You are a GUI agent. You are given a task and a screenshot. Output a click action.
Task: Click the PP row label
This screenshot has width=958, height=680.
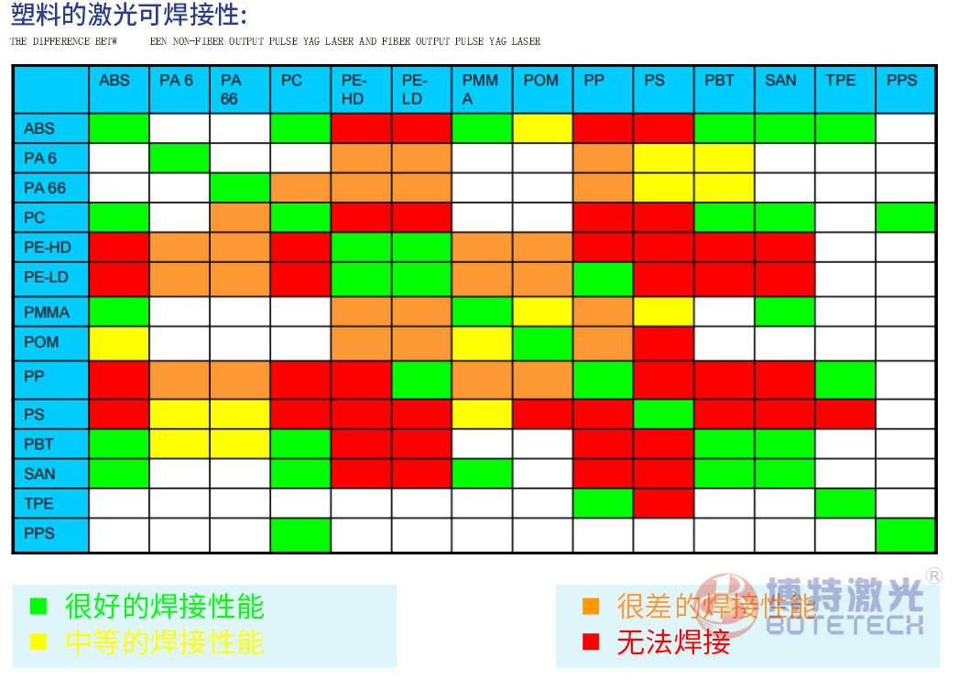pyautogui.click(x=51, y=379)
